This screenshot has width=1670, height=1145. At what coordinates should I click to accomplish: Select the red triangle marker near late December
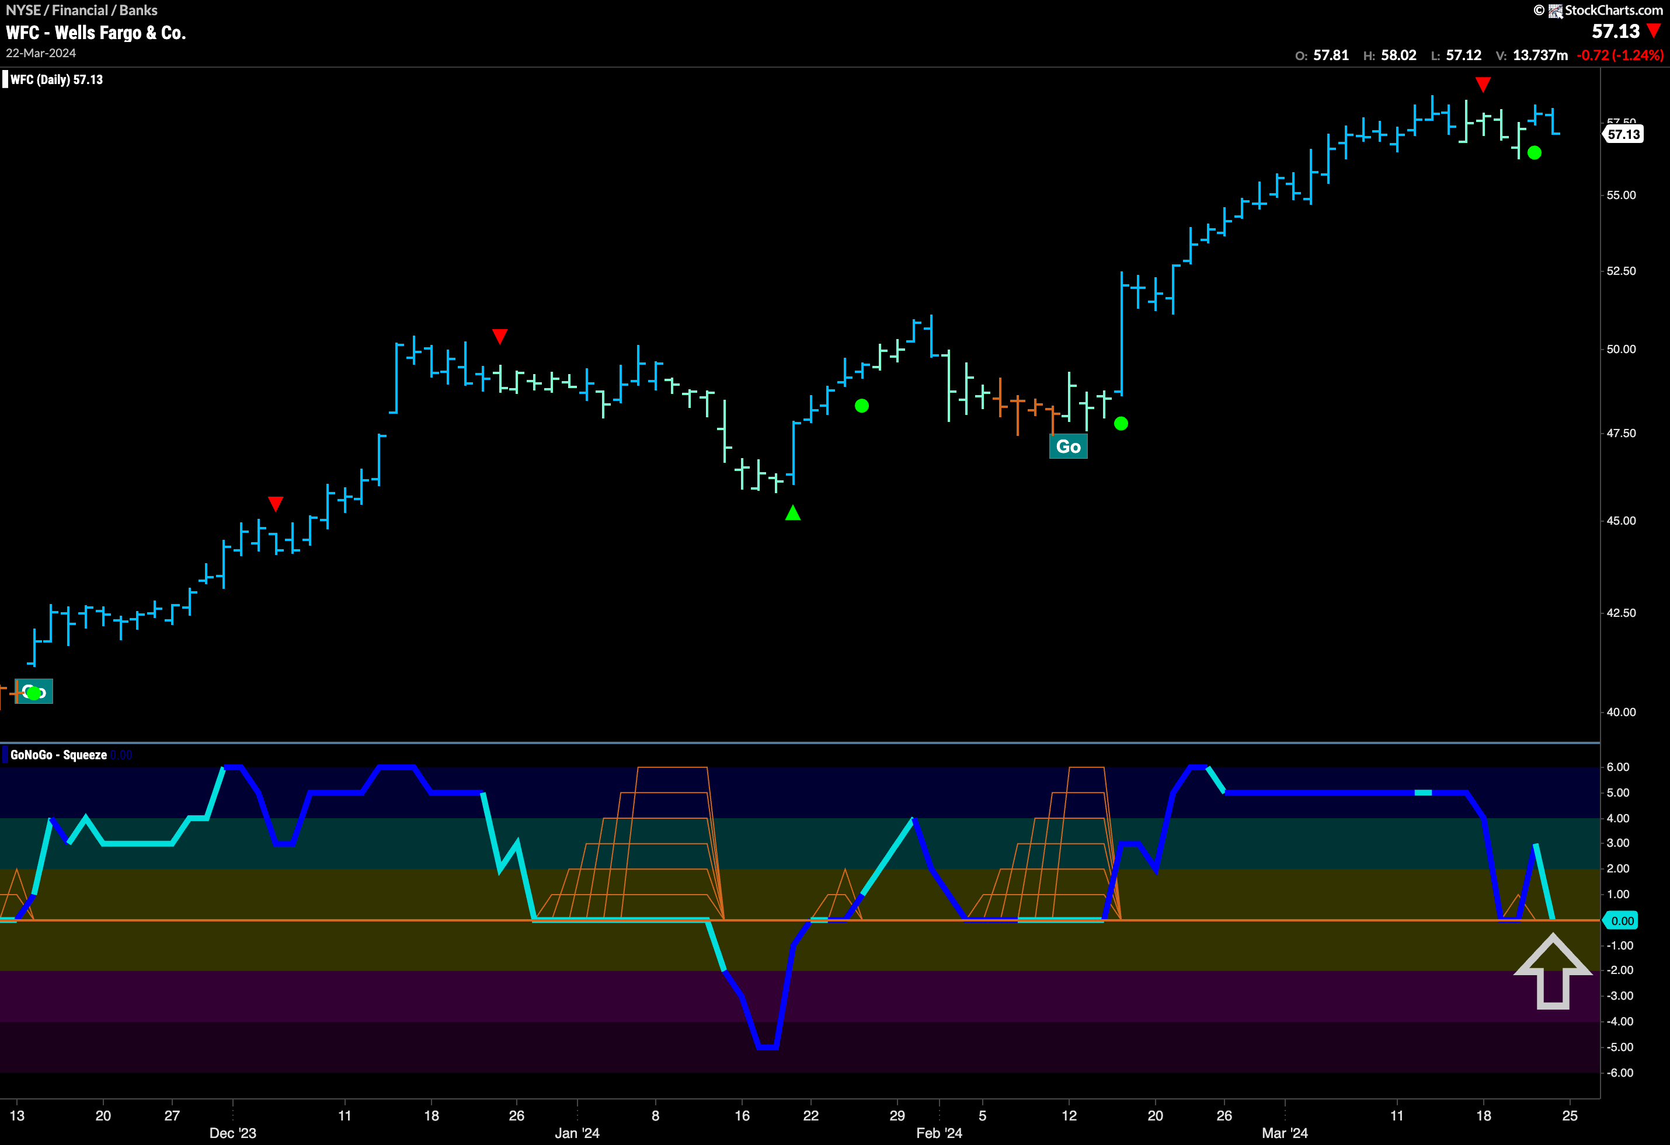tap(500, 336)
